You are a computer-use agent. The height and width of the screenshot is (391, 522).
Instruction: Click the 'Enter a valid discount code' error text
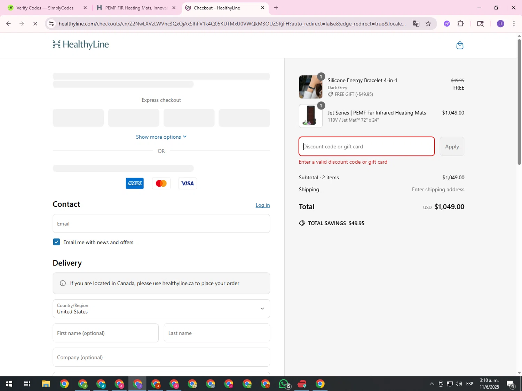click(x=343, y=162)
